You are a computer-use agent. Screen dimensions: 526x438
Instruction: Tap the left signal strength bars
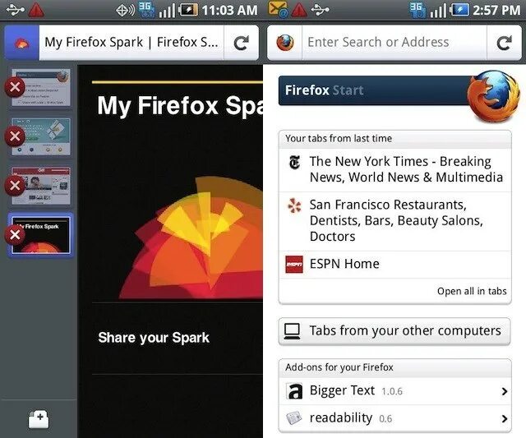point(167,11)
